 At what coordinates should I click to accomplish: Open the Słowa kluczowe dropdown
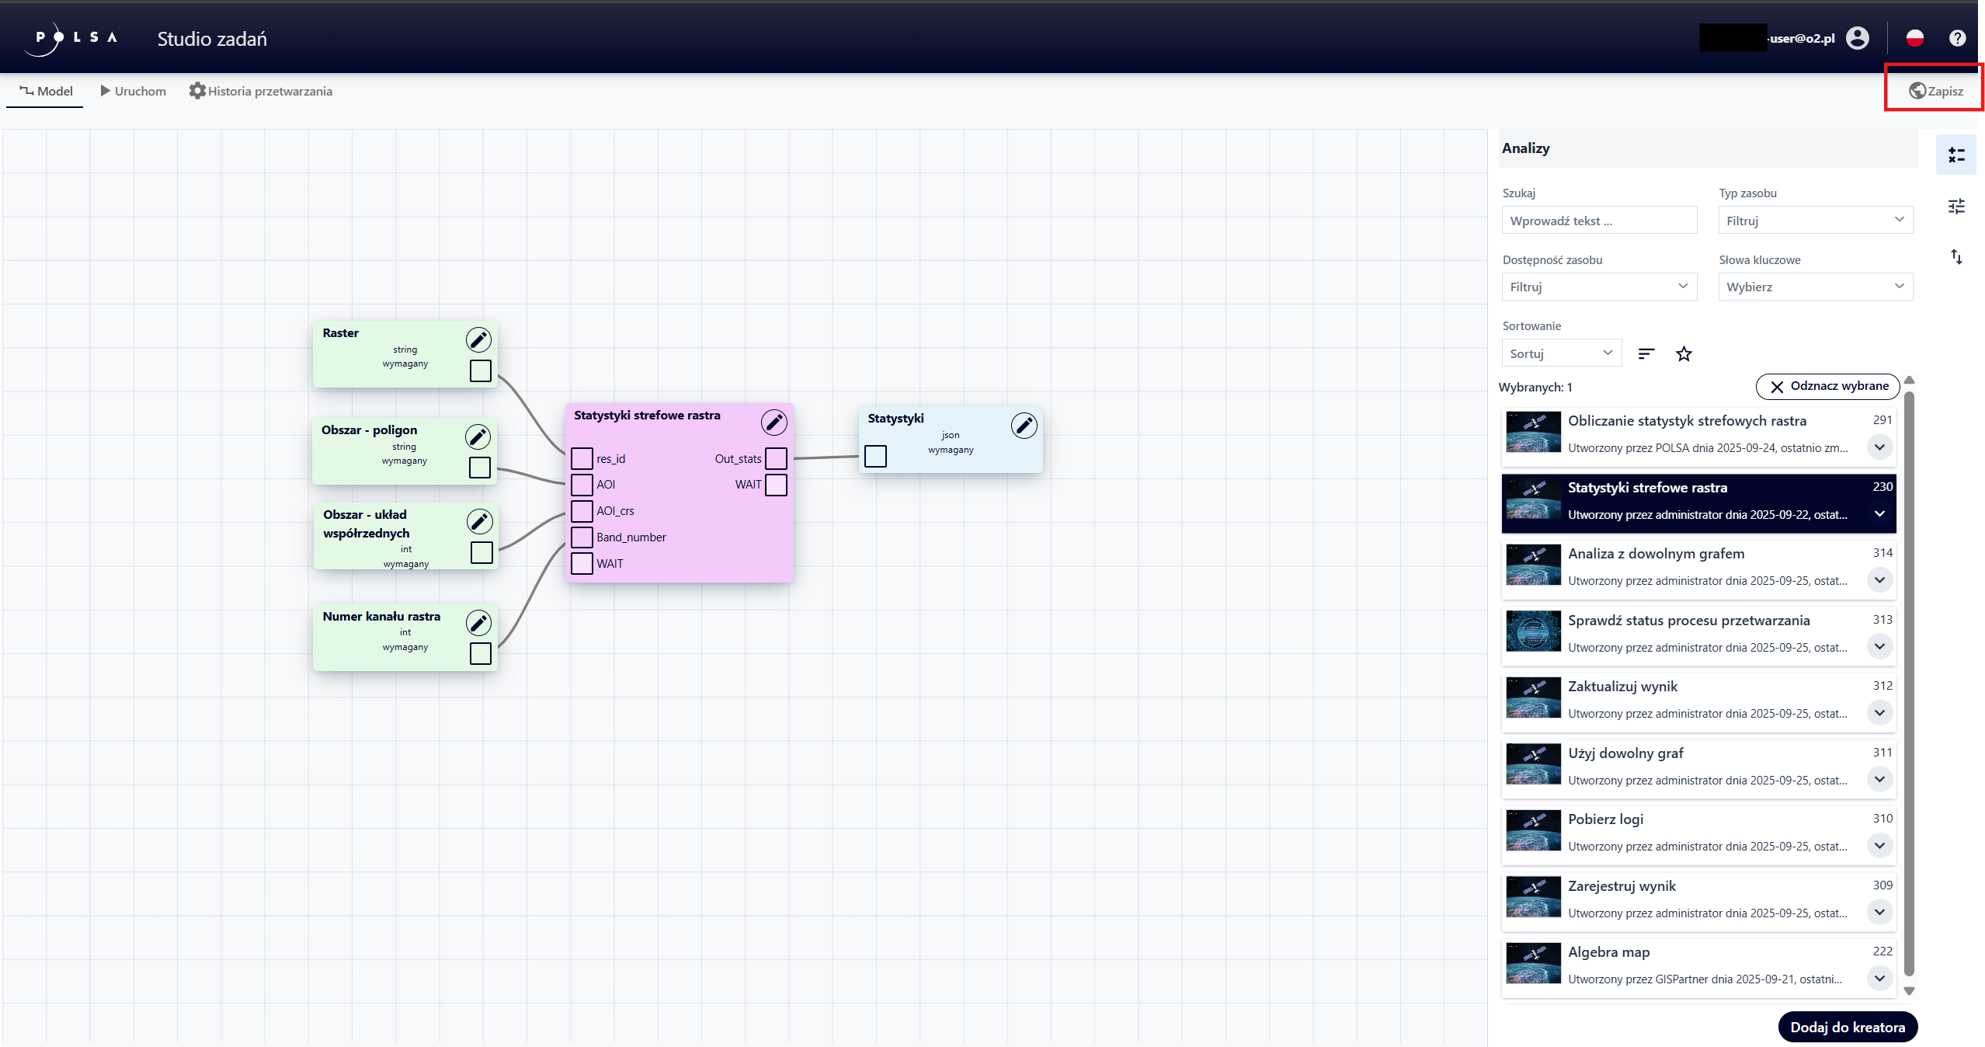tap(1815, 287)
